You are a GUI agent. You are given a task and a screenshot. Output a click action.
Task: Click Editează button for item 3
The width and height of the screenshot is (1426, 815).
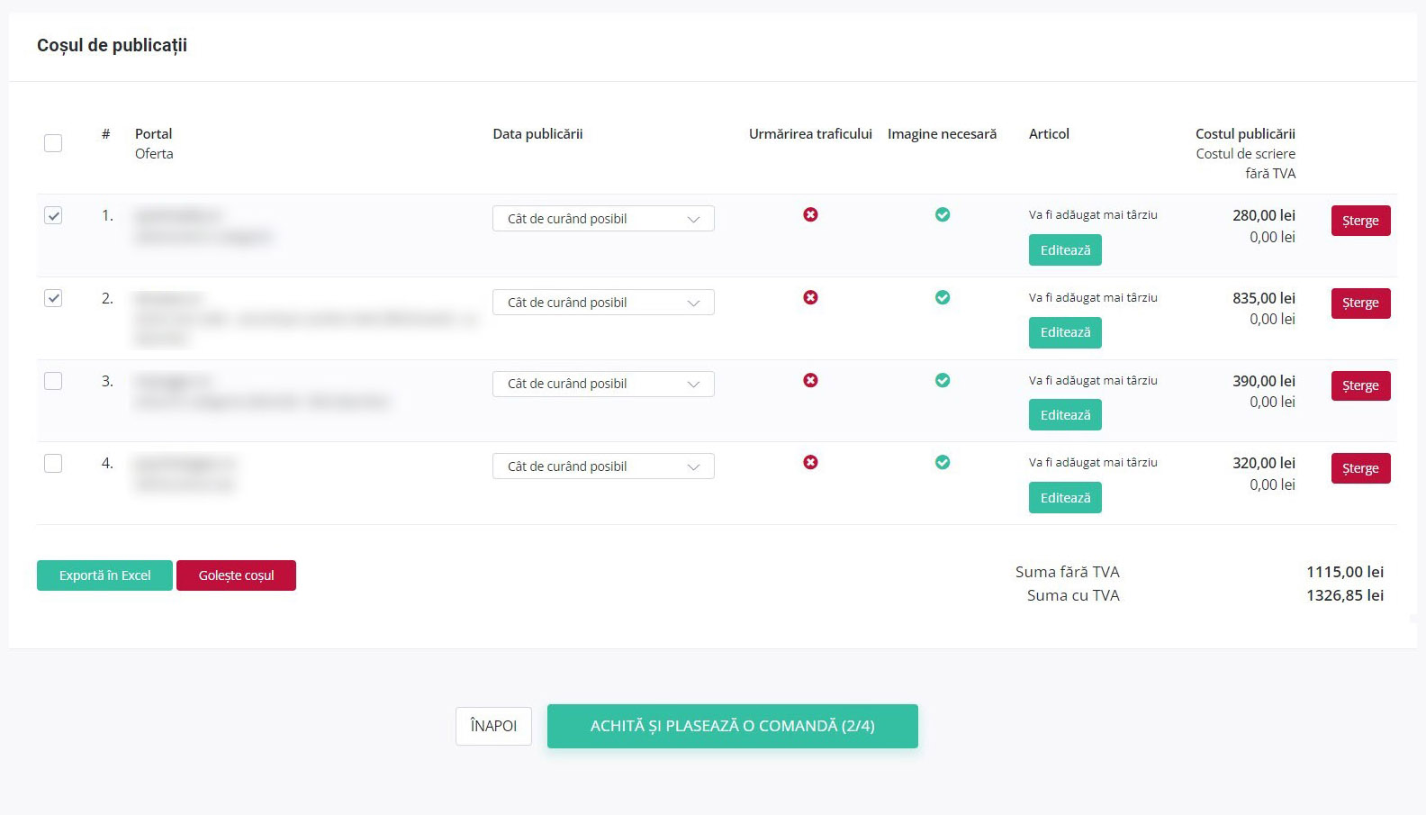coord(1065,415)
